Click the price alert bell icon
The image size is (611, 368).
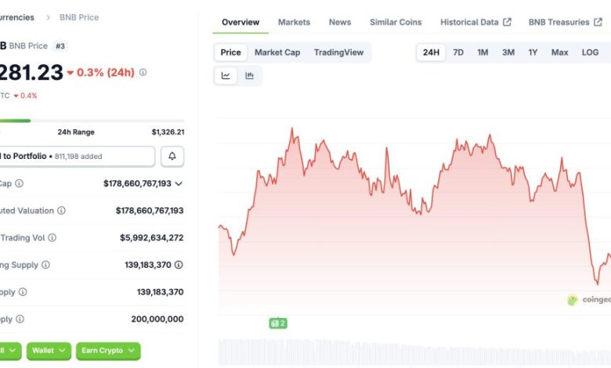[x=172, y=157]
